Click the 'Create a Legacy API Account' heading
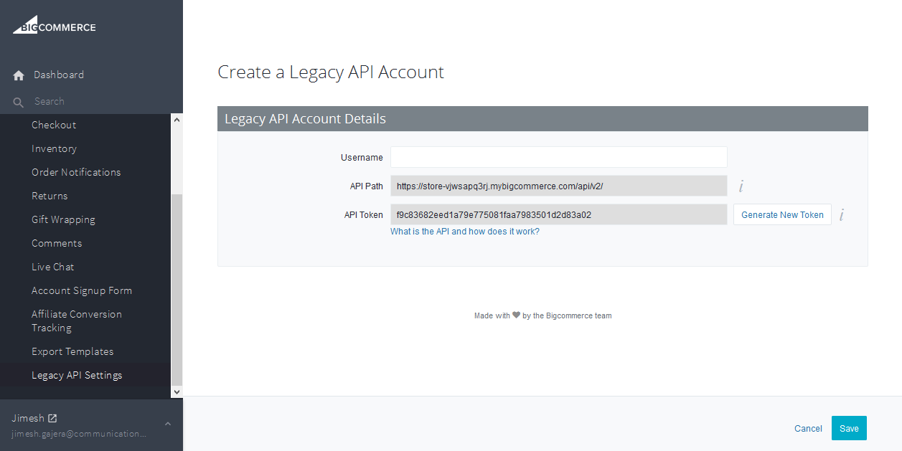Image resolution: width=902 pixels, height=451 pixels. tap(331, 72)
